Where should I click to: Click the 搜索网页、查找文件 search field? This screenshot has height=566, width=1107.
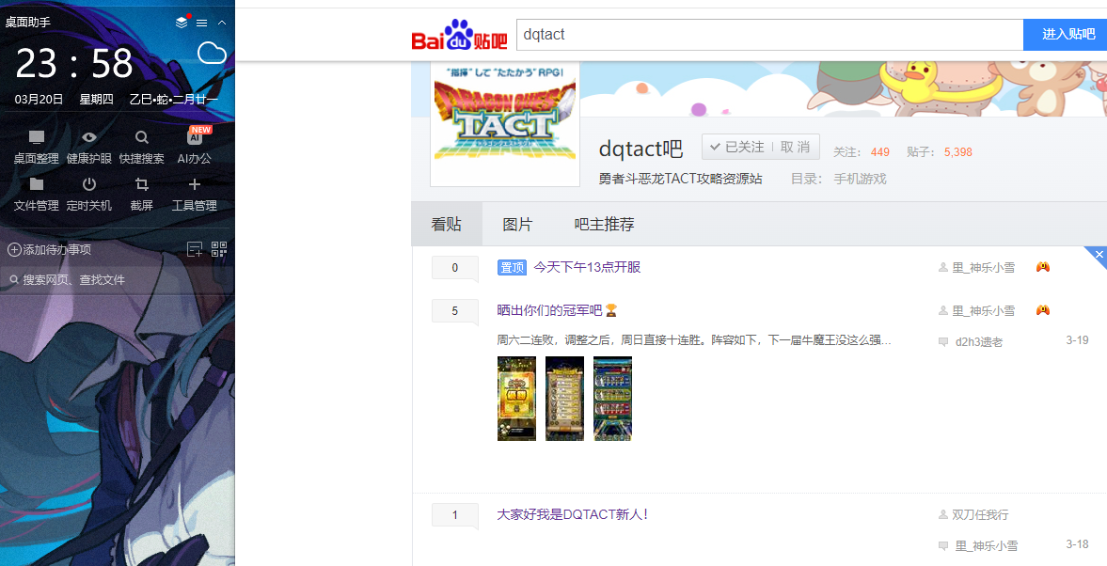tap(118, 280)
